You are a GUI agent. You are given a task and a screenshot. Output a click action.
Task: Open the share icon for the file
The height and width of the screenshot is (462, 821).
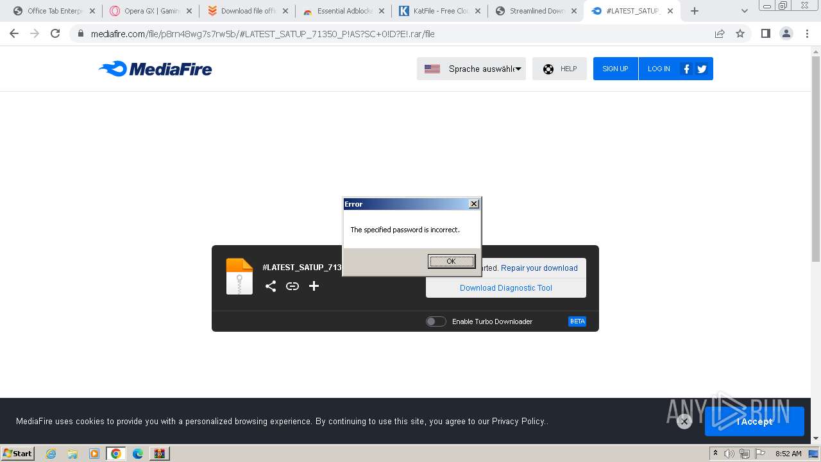click(x=271, y=286)
